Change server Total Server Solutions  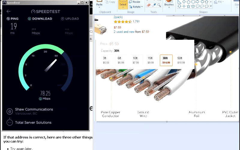(33, 123)
